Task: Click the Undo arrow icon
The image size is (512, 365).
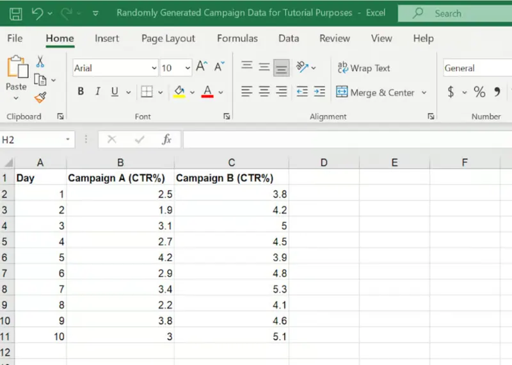Action: (37, 13)
